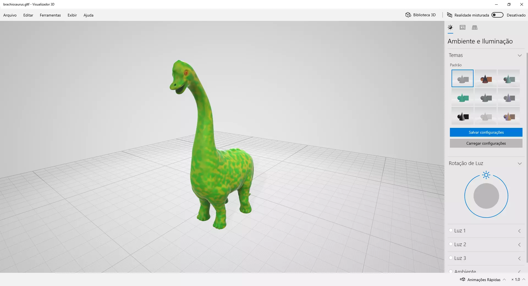Open the Ferramentas menu

click(50, 15)
